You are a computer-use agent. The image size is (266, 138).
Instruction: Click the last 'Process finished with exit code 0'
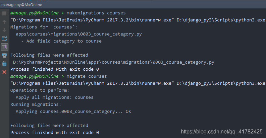pos(55,133)
